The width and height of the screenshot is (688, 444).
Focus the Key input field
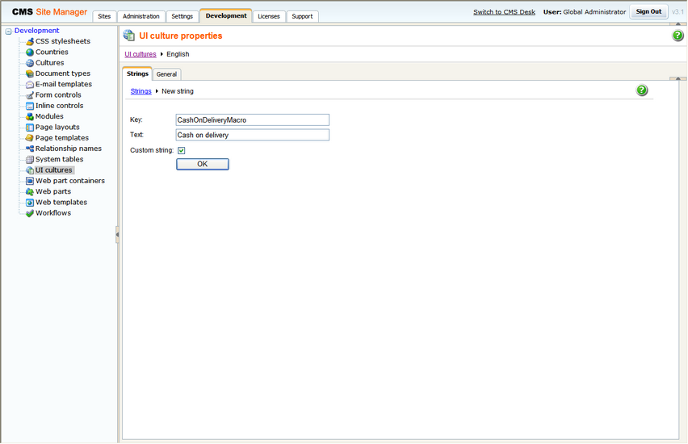(x=252, y=119)
